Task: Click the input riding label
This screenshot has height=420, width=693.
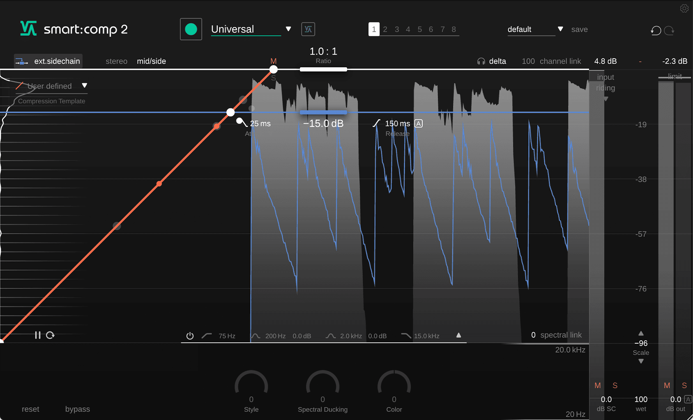Action: coord(606,83)
